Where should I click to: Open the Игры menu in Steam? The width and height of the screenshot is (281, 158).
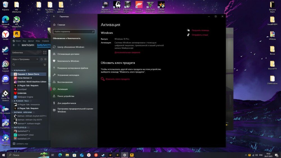click(38, 41)
